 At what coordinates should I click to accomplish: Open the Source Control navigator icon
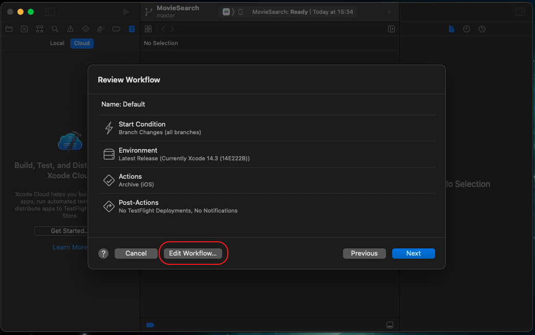click(x=24, y=29)
